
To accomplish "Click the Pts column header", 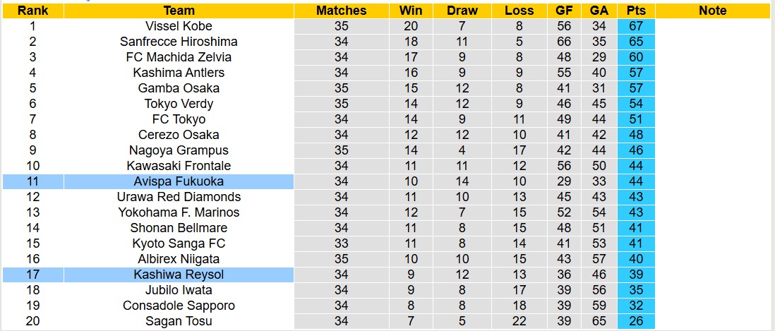I will pyautogui.click(x=636, y=11).
